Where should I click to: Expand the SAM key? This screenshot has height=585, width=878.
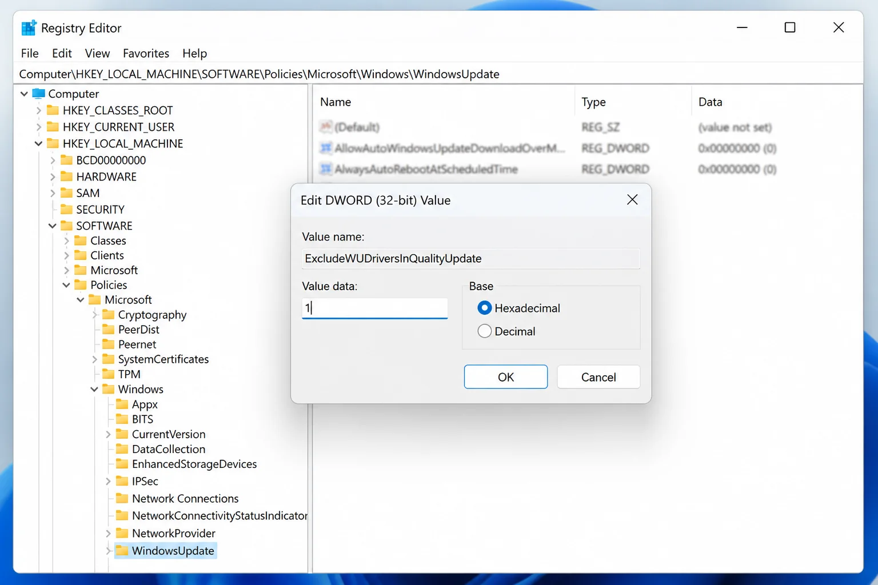point(53,193)
